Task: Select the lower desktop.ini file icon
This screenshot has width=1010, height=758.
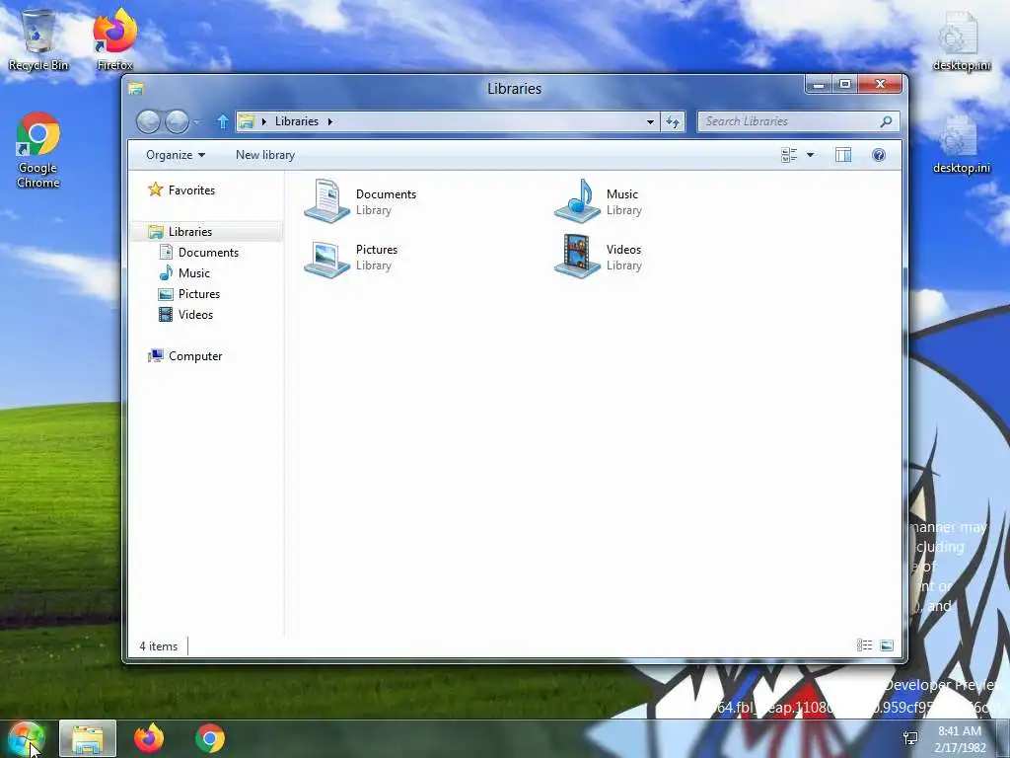Action: [961, 144]
